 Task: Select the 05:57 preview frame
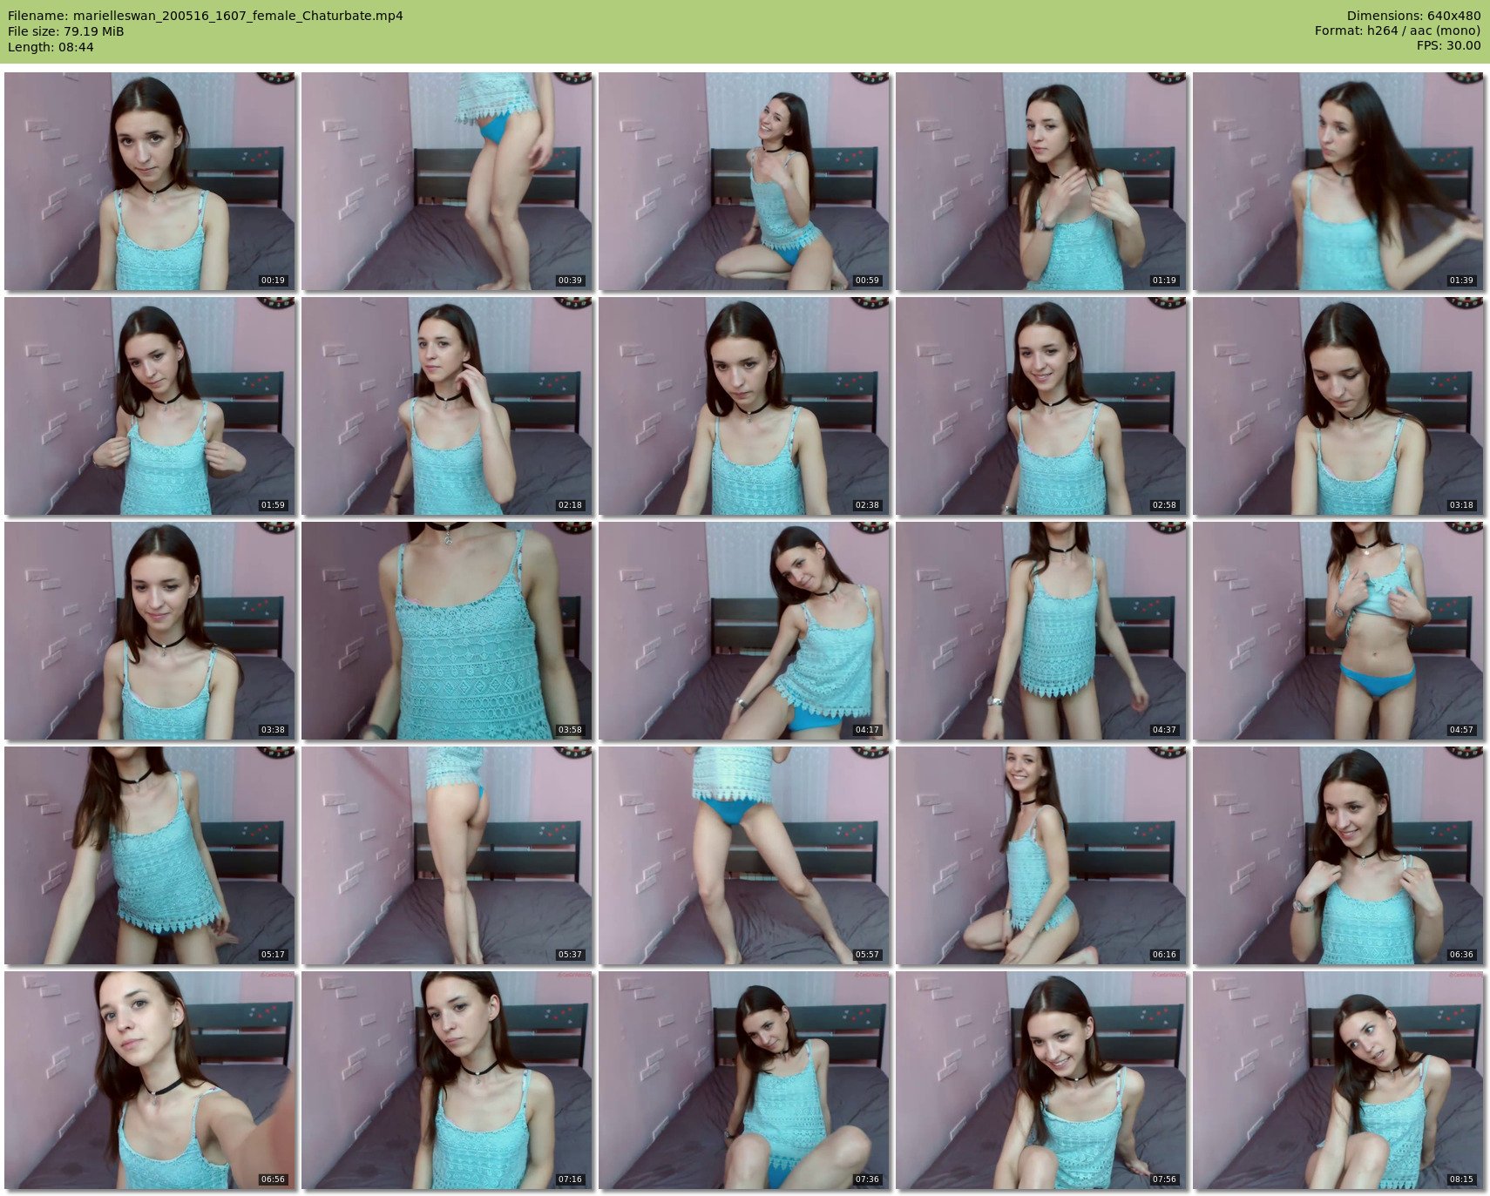744,855
